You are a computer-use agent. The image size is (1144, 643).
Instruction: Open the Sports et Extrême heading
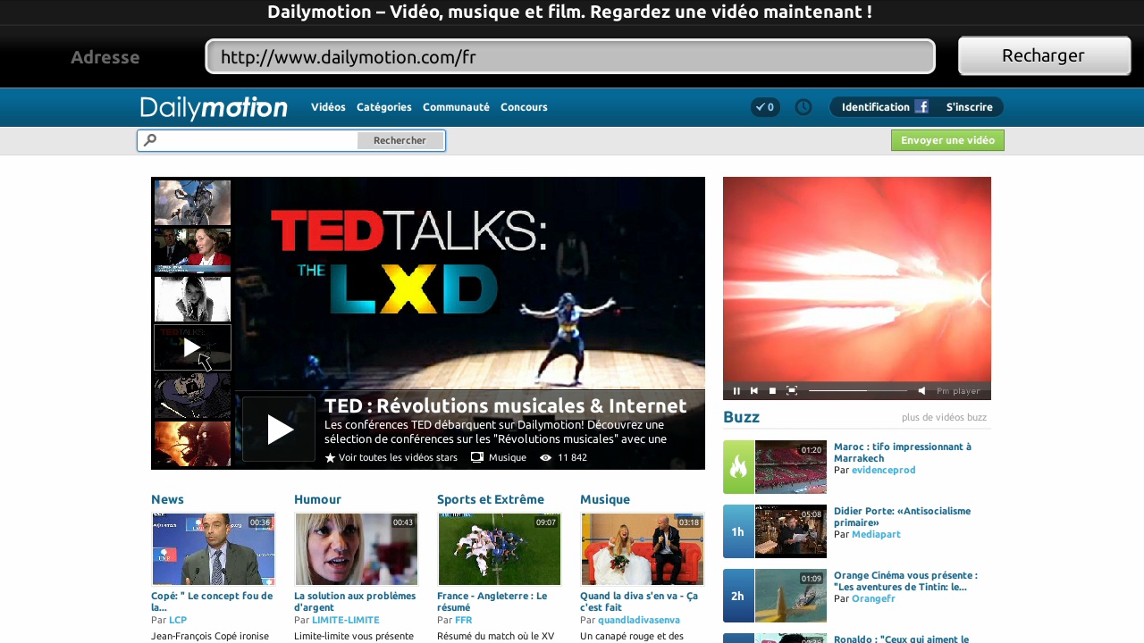[x=491, y=499]
